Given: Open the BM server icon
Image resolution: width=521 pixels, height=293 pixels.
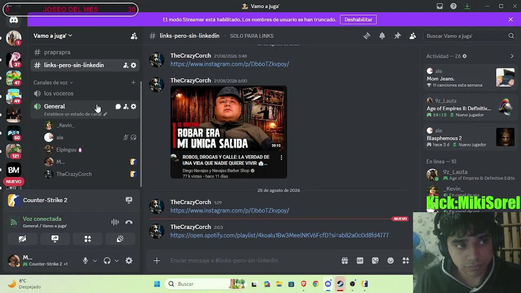Looking at the screenshot, I should [x=14, y=170].
